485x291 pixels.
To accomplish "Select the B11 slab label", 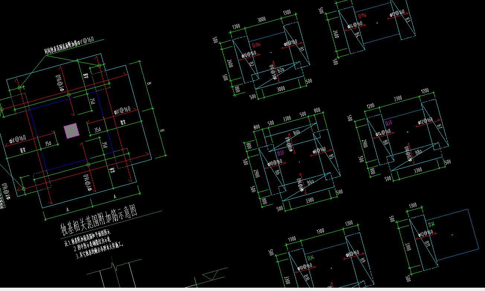I will 428,244.
